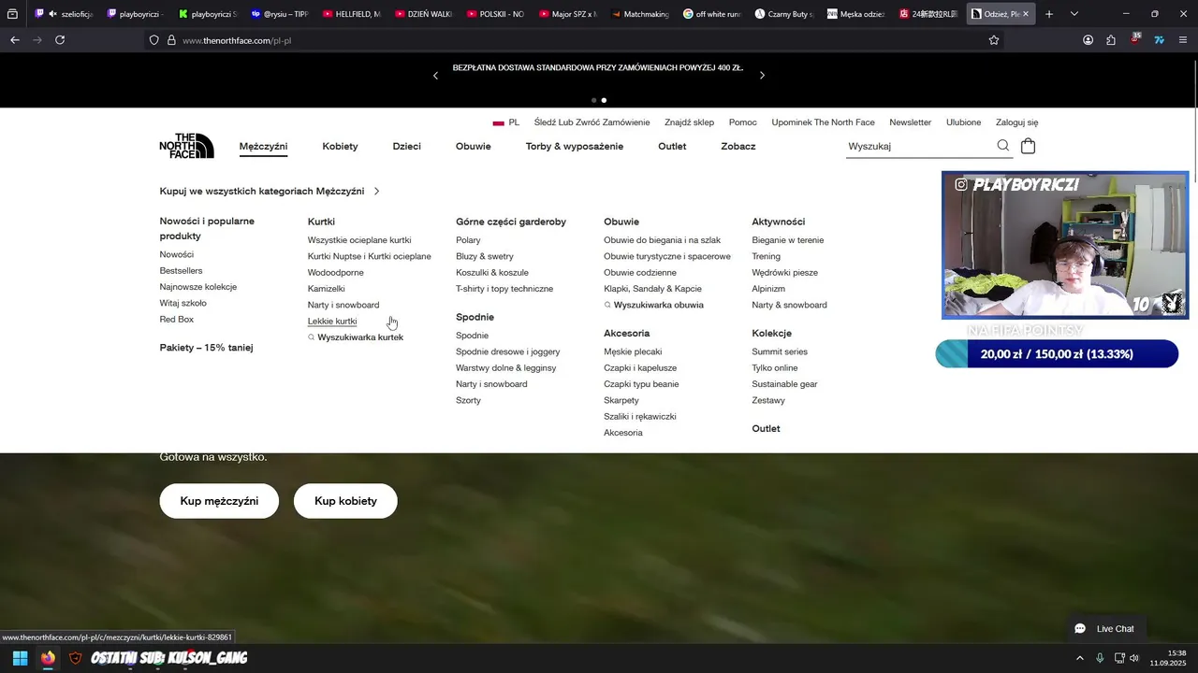Open the shopping bag icon
This screenshot has width=1198, height=673.
(1029, 146)
